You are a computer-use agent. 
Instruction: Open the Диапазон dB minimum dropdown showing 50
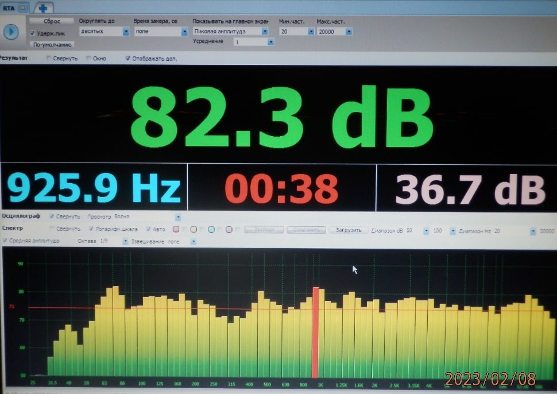(417, 231)
